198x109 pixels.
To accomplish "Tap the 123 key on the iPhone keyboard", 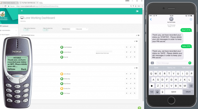I will 152,92.
